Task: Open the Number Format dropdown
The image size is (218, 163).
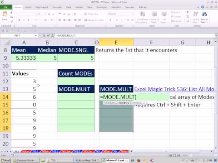Action: 133,14
